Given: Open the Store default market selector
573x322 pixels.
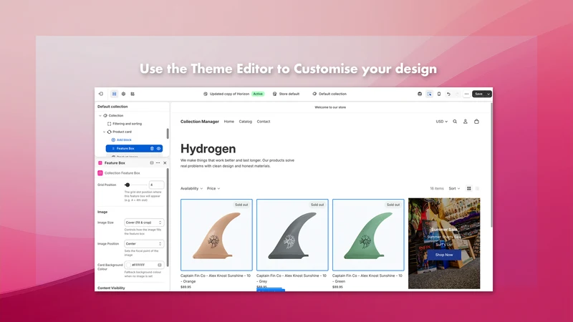Looking at the screenshot, I should click(x=286, y=94).
